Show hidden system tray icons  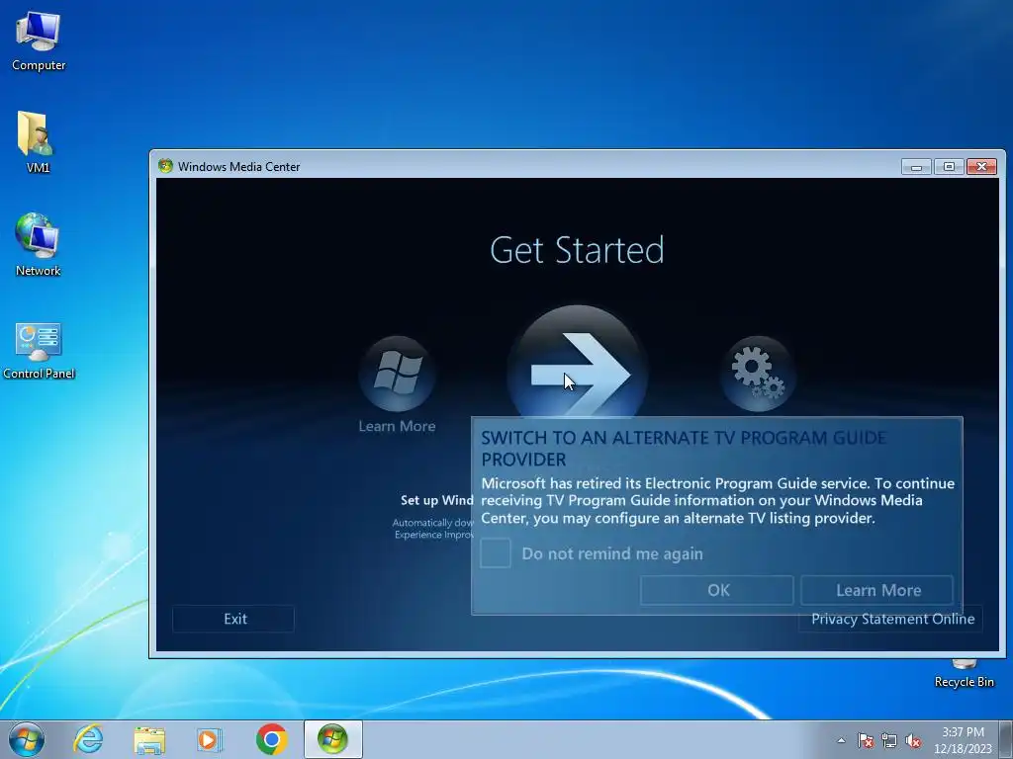tap(841, 740)
